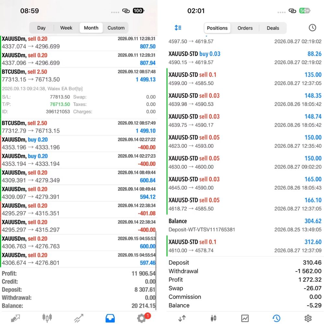The image size is (324, 324).
Task: Tap the XAUUSDm sell trade with profit 597.46
Action: [79, 259]
